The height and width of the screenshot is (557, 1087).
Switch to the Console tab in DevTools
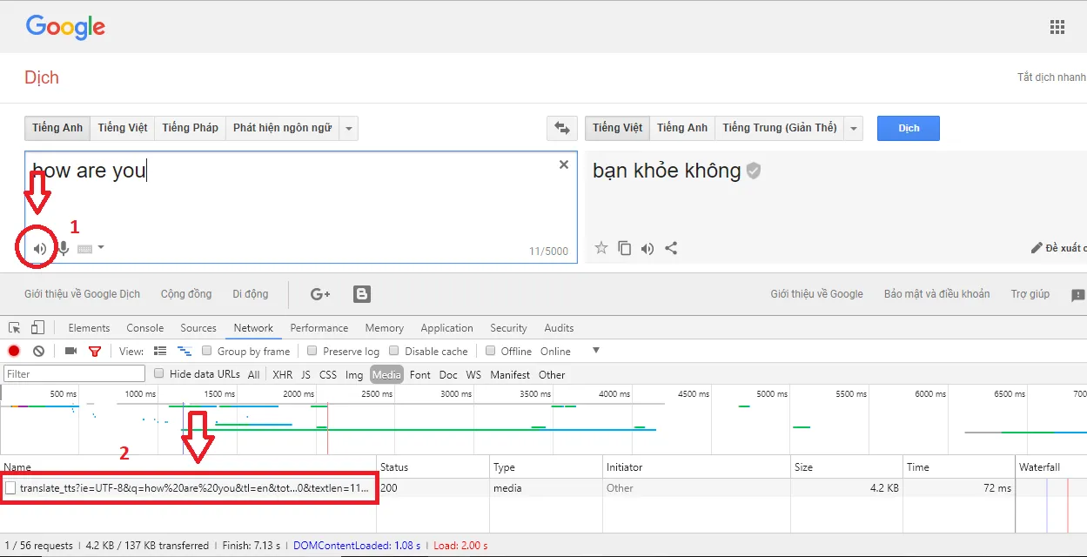click(144, 328)
